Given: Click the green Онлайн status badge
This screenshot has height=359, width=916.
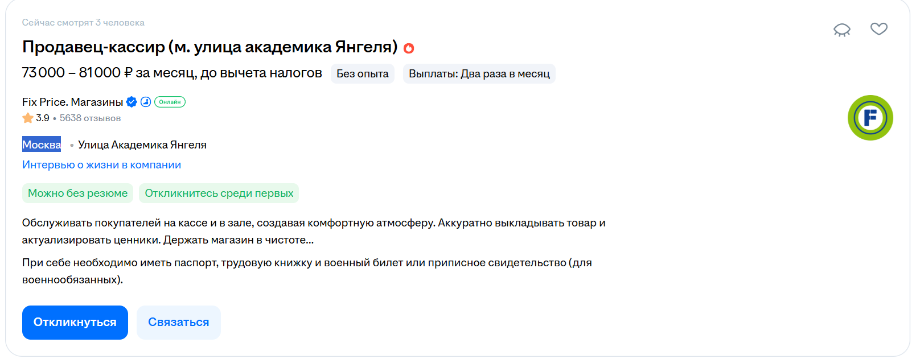Looking at the screenshot, I should click(x=170, y=102).
